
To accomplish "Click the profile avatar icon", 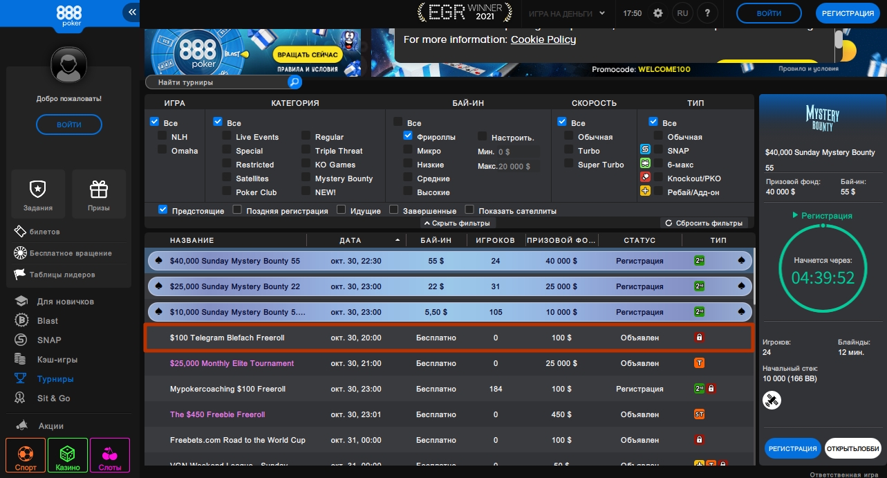I will [x=68, y=66].
